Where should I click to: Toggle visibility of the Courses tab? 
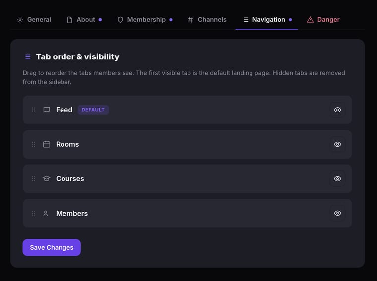click(338, 179)
